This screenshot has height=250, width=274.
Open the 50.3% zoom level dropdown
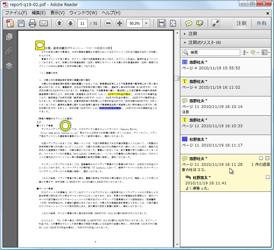[146, 23]
